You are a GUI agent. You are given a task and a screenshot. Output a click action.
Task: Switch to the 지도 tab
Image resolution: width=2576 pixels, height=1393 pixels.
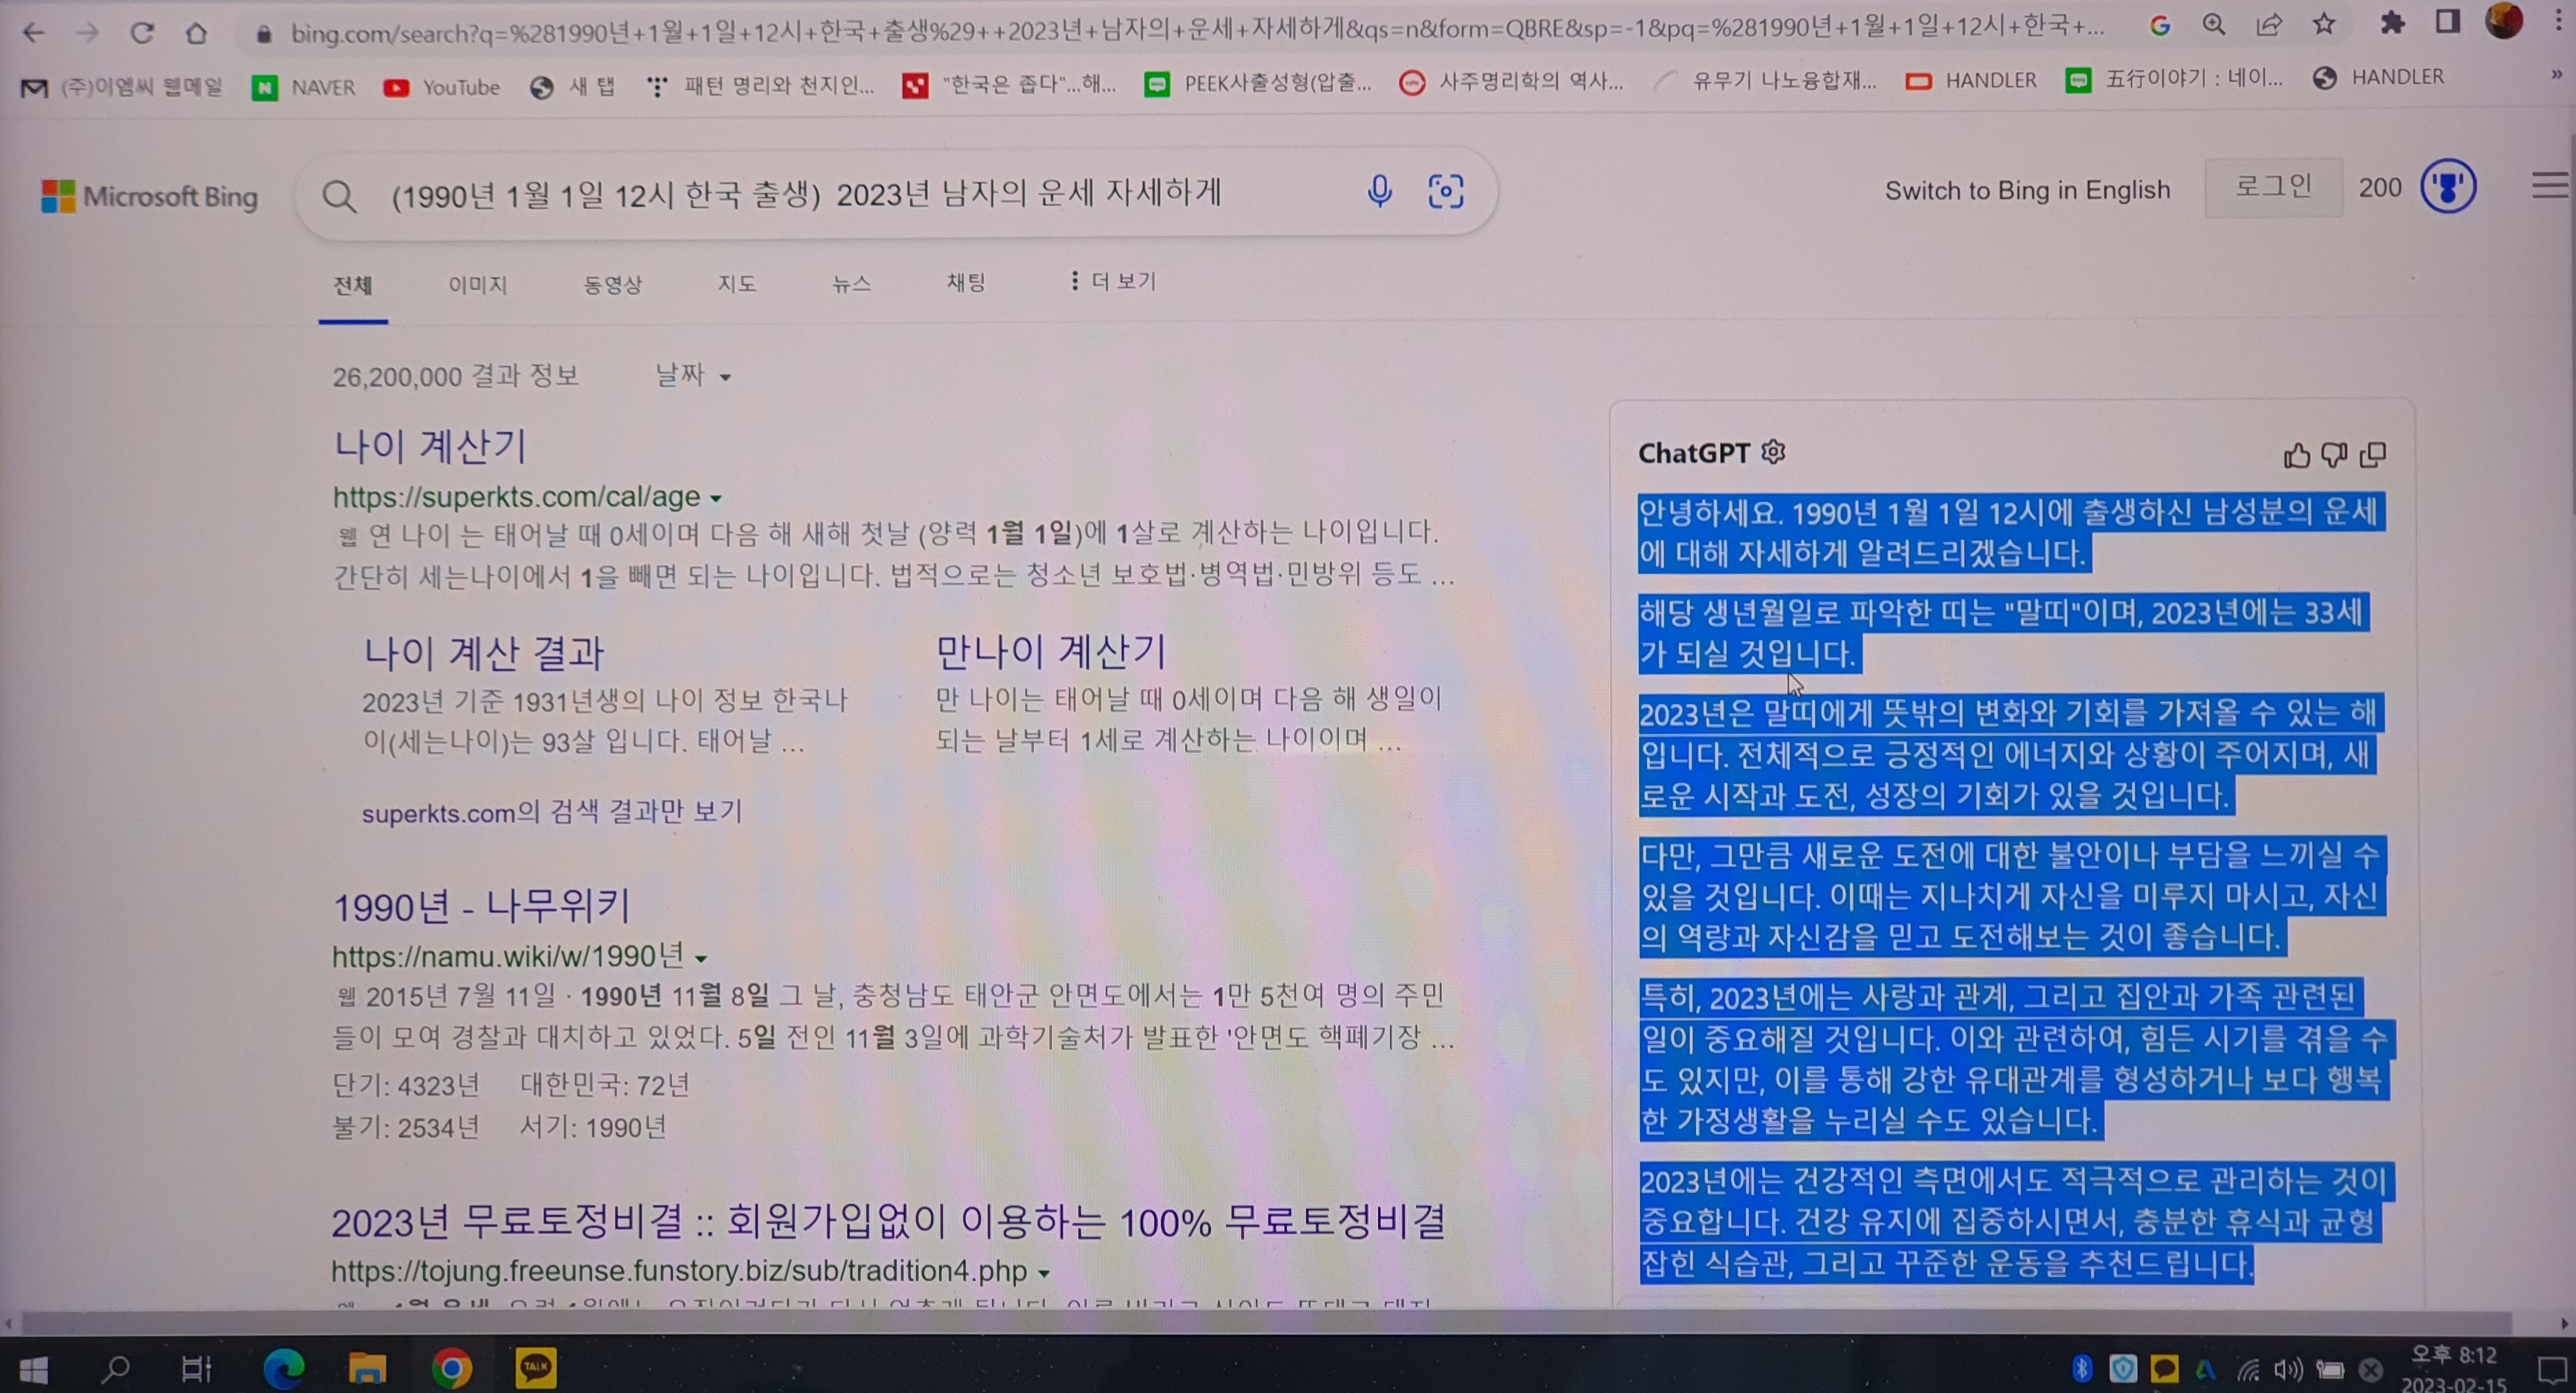pos(737,284)
